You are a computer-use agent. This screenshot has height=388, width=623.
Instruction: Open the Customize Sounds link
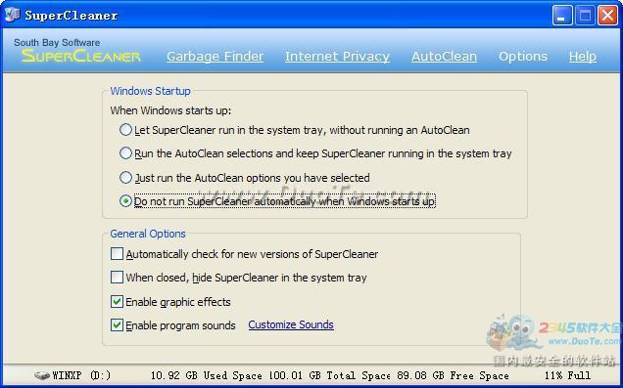click(x=291, y=324)
